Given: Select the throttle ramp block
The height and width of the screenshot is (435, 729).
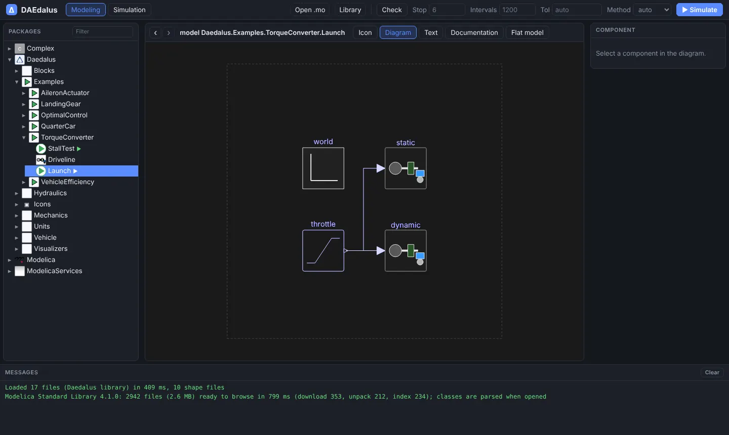Looking at the screenshot, I should pyautogui.click(x=323, y=251).
